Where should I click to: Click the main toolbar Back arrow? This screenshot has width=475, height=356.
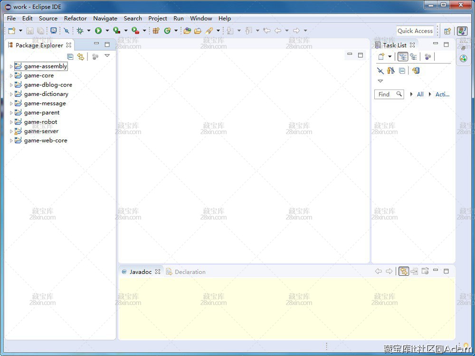277,30
